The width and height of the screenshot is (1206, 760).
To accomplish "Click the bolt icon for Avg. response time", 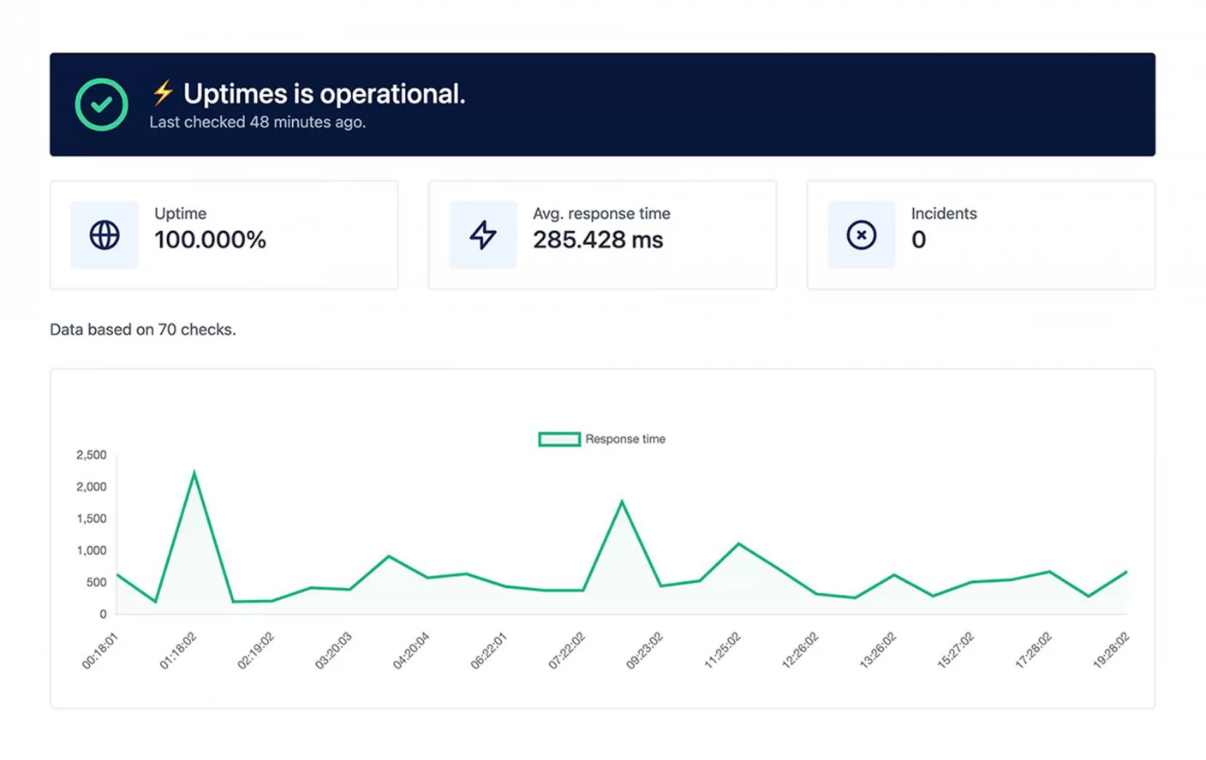I will tap(483, 235).
